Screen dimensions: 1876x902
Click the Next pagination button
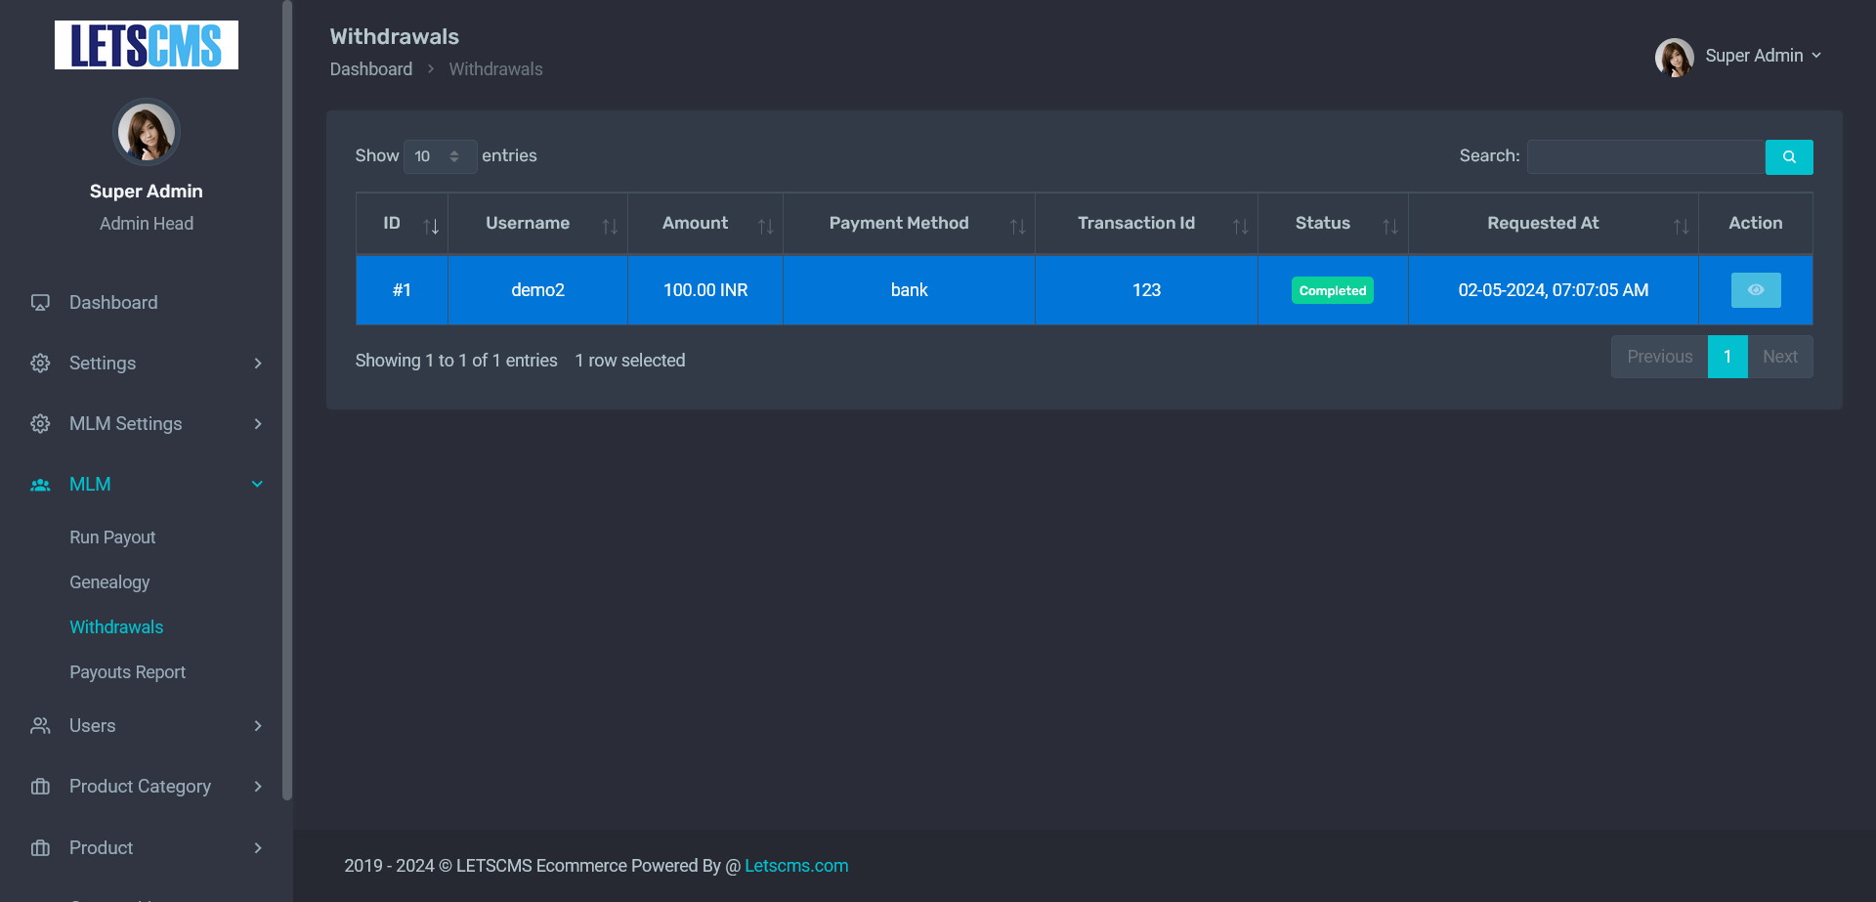click(x=1779, y=357)
